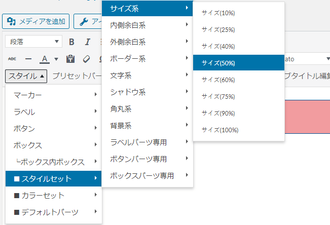Choose サイズ(100%) option
The width and height of the screenshot is (330, 225).
[x=239, y=130]
